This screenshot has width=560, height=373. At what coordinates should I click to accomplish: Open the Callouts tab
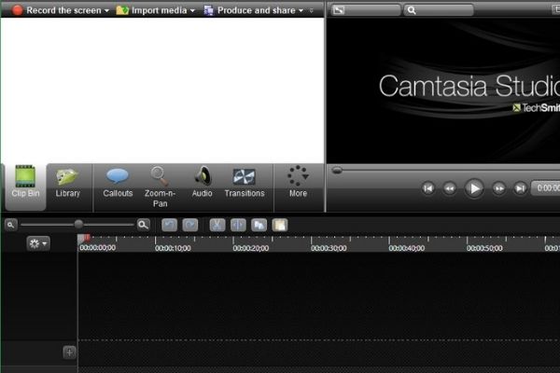click(x=118, y=183)
